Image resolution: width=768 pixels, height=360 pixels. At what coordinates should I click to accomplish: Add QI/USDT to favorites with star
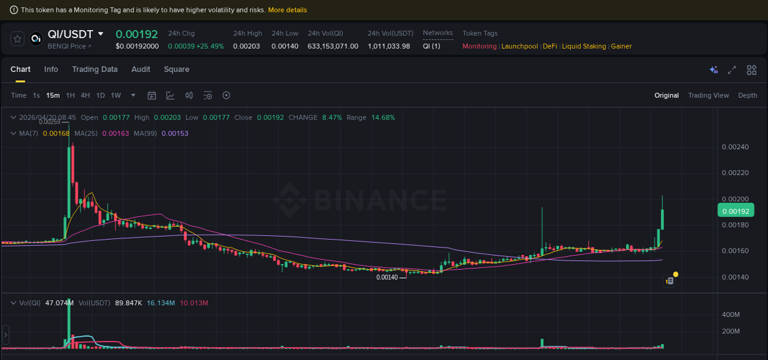[x=17, y=39]
